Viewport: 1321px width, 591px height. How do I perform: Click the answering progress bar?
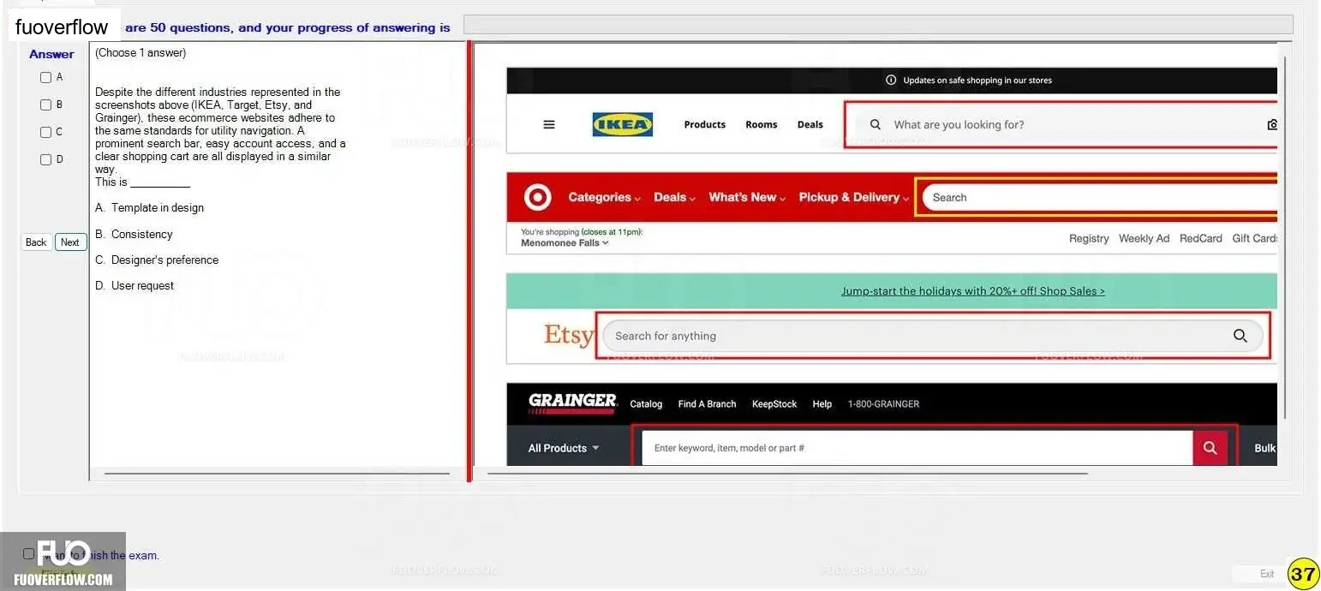coord(878,24)
